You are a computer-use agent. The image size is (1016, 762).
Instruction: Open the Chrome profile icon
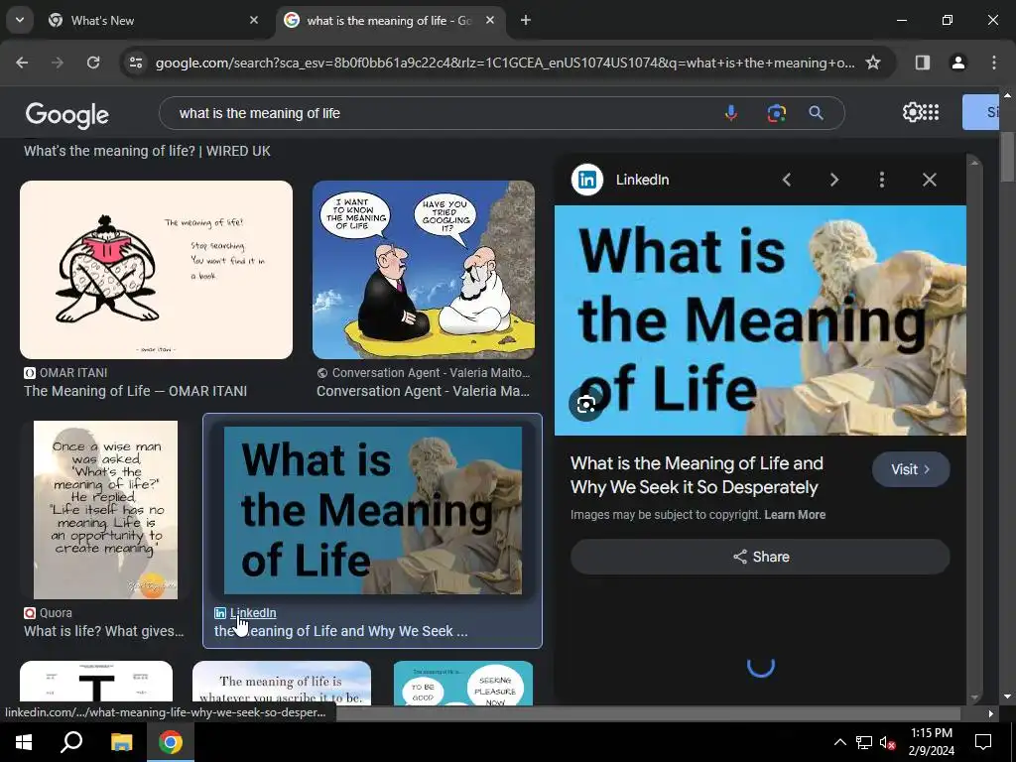pos(957,63)
